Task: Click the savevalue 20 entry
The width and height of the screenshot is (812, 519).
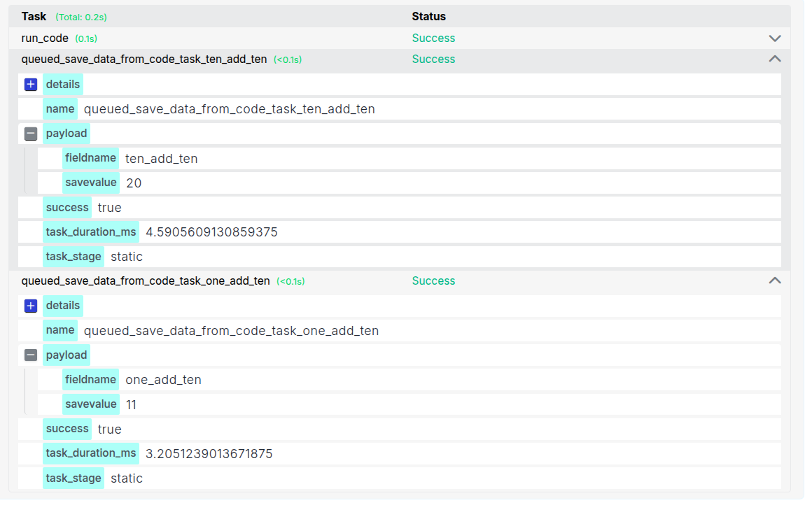Action: (134, 183)
